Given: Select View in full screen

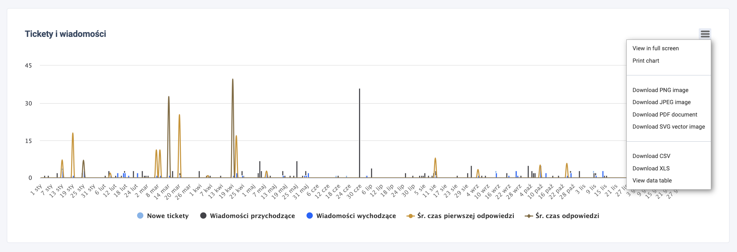Looking at the screenshot, I should (655, 48).
